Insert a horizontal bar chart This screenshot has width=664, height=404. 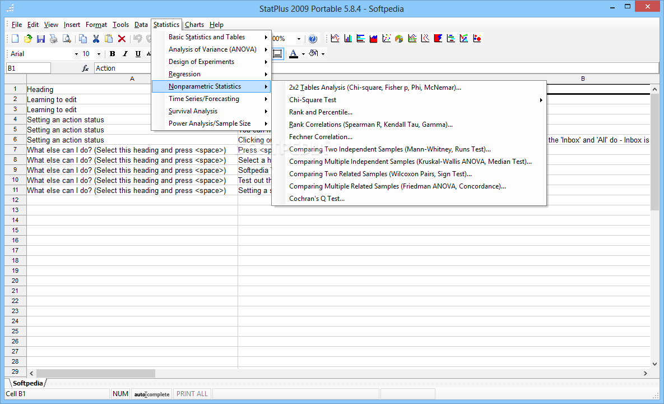[361, 39]
